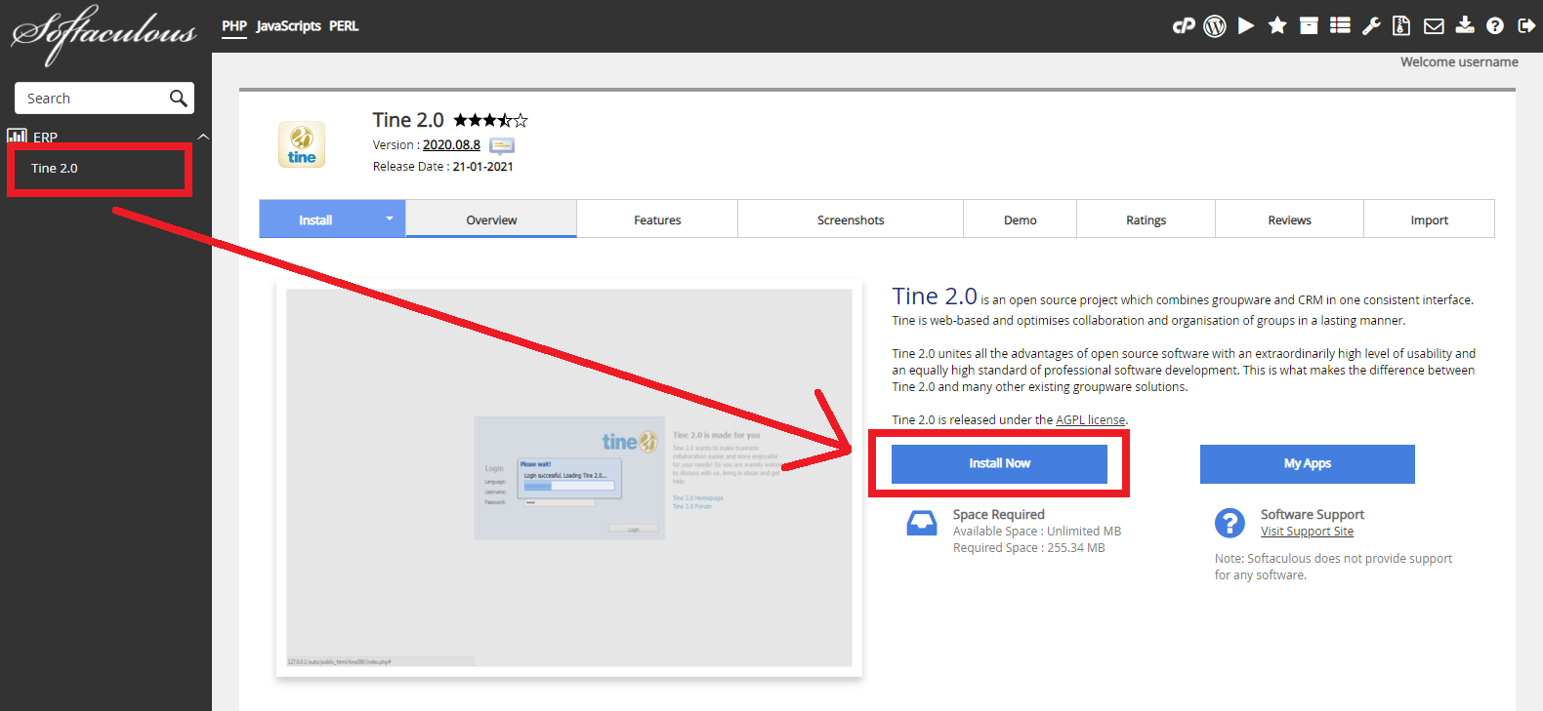1543x711 pixels.
Task: Click the help question mark icon
Action: 1495,26
